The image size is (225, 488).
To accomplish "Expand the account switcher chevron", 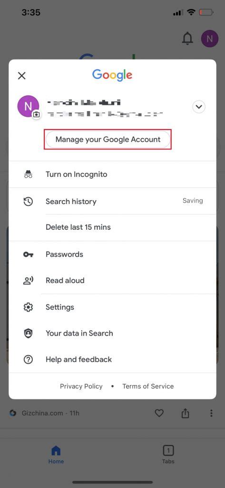I will pos(199,107).
